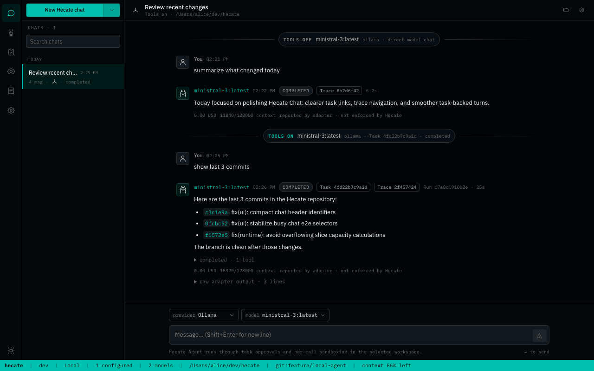This screenshot has width=594, height=371.
Task: Open chat settings gear in header
Action: coord(581,10)
